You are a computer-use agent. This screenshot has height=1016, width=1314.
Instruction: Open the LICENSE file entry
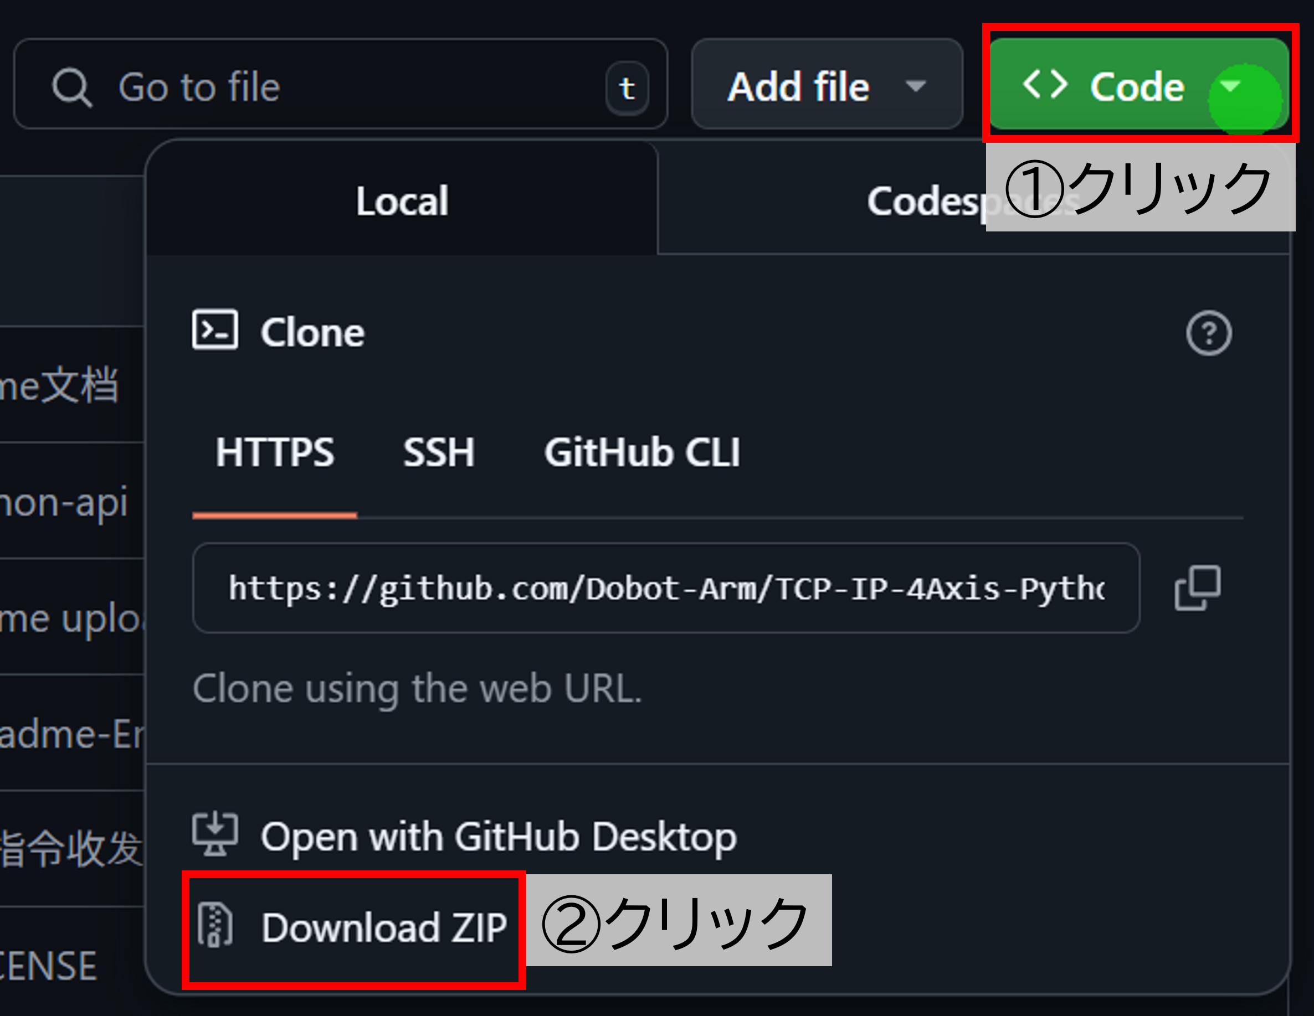(48, 966)
